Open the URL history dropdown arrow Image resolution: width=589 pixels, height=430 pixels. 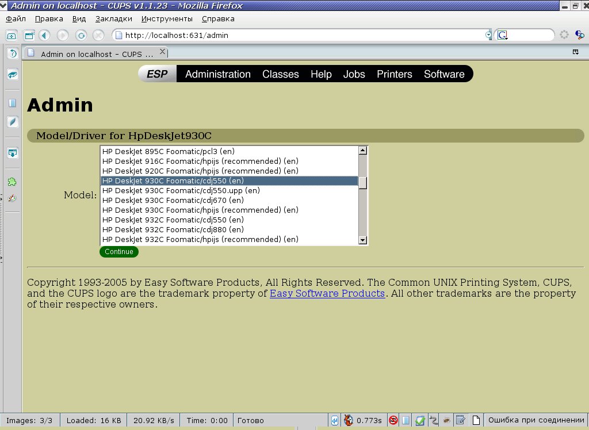tap(488, 35)
